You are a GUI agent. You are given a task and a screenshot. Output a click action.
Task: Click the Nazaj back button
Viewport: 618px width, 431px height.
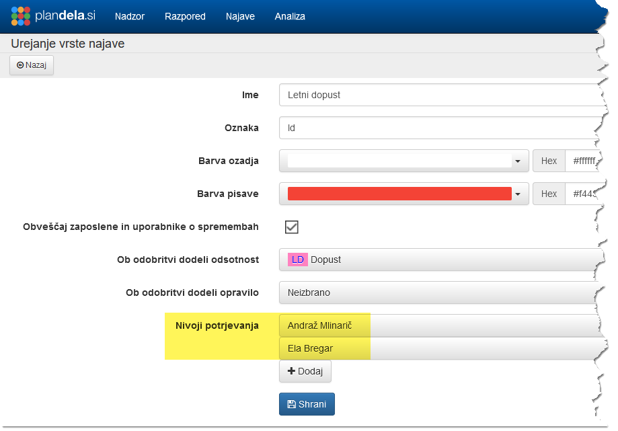32,65
